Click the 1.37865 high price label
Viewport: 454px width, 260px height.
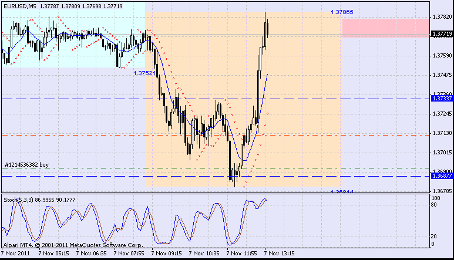(x=342, y=12)
